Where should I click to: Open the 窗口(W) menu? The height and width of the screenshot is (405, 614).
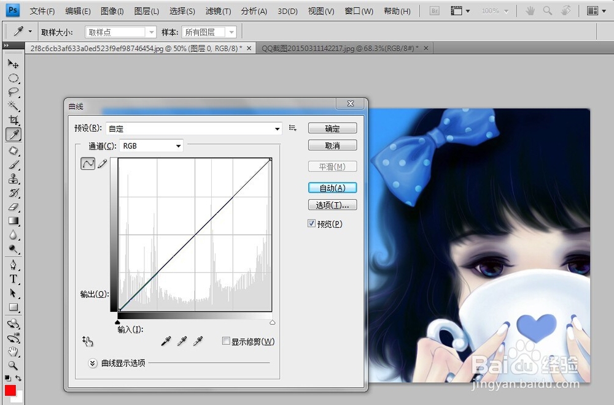coord(359,11)
